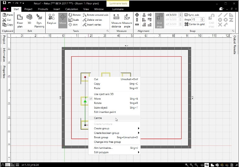
Task: Launch the EasyLux tool
Action: point(52,19)
